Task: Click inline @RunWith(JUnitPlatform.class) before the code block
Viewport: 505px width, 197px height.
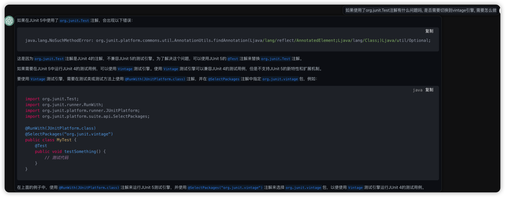Action: tap(155, 79)
